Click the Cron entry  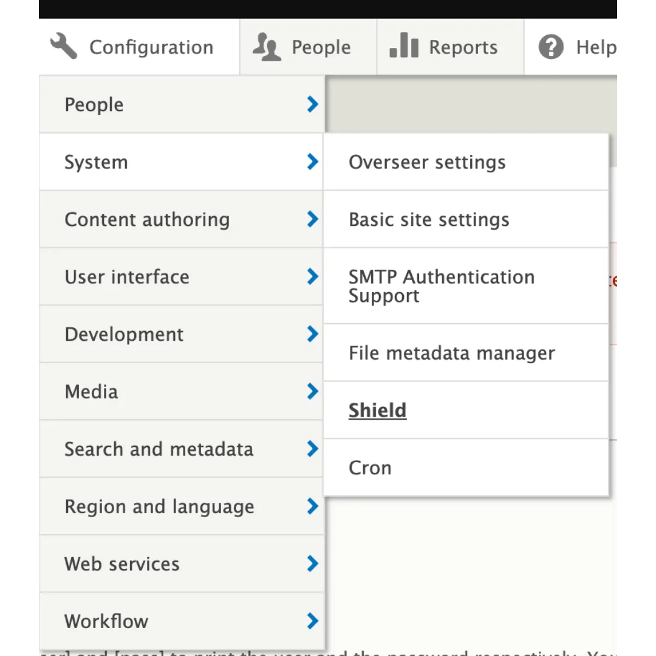tap(370, 467)
